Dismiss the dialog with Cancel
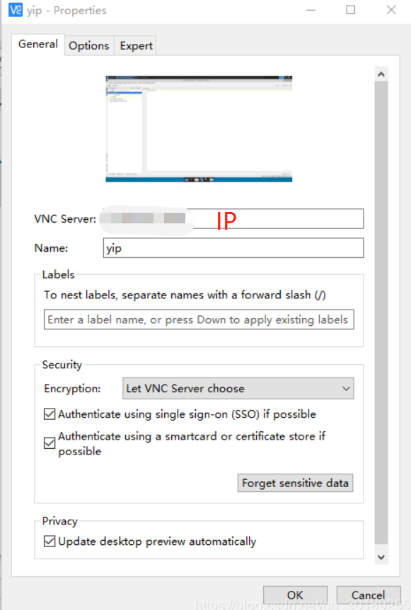The height and width of the screenshot is (610, 411). 368,594
